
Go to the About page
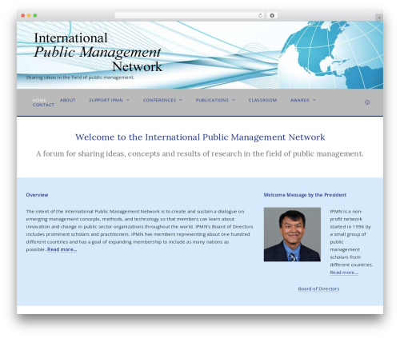coord(67,100)
